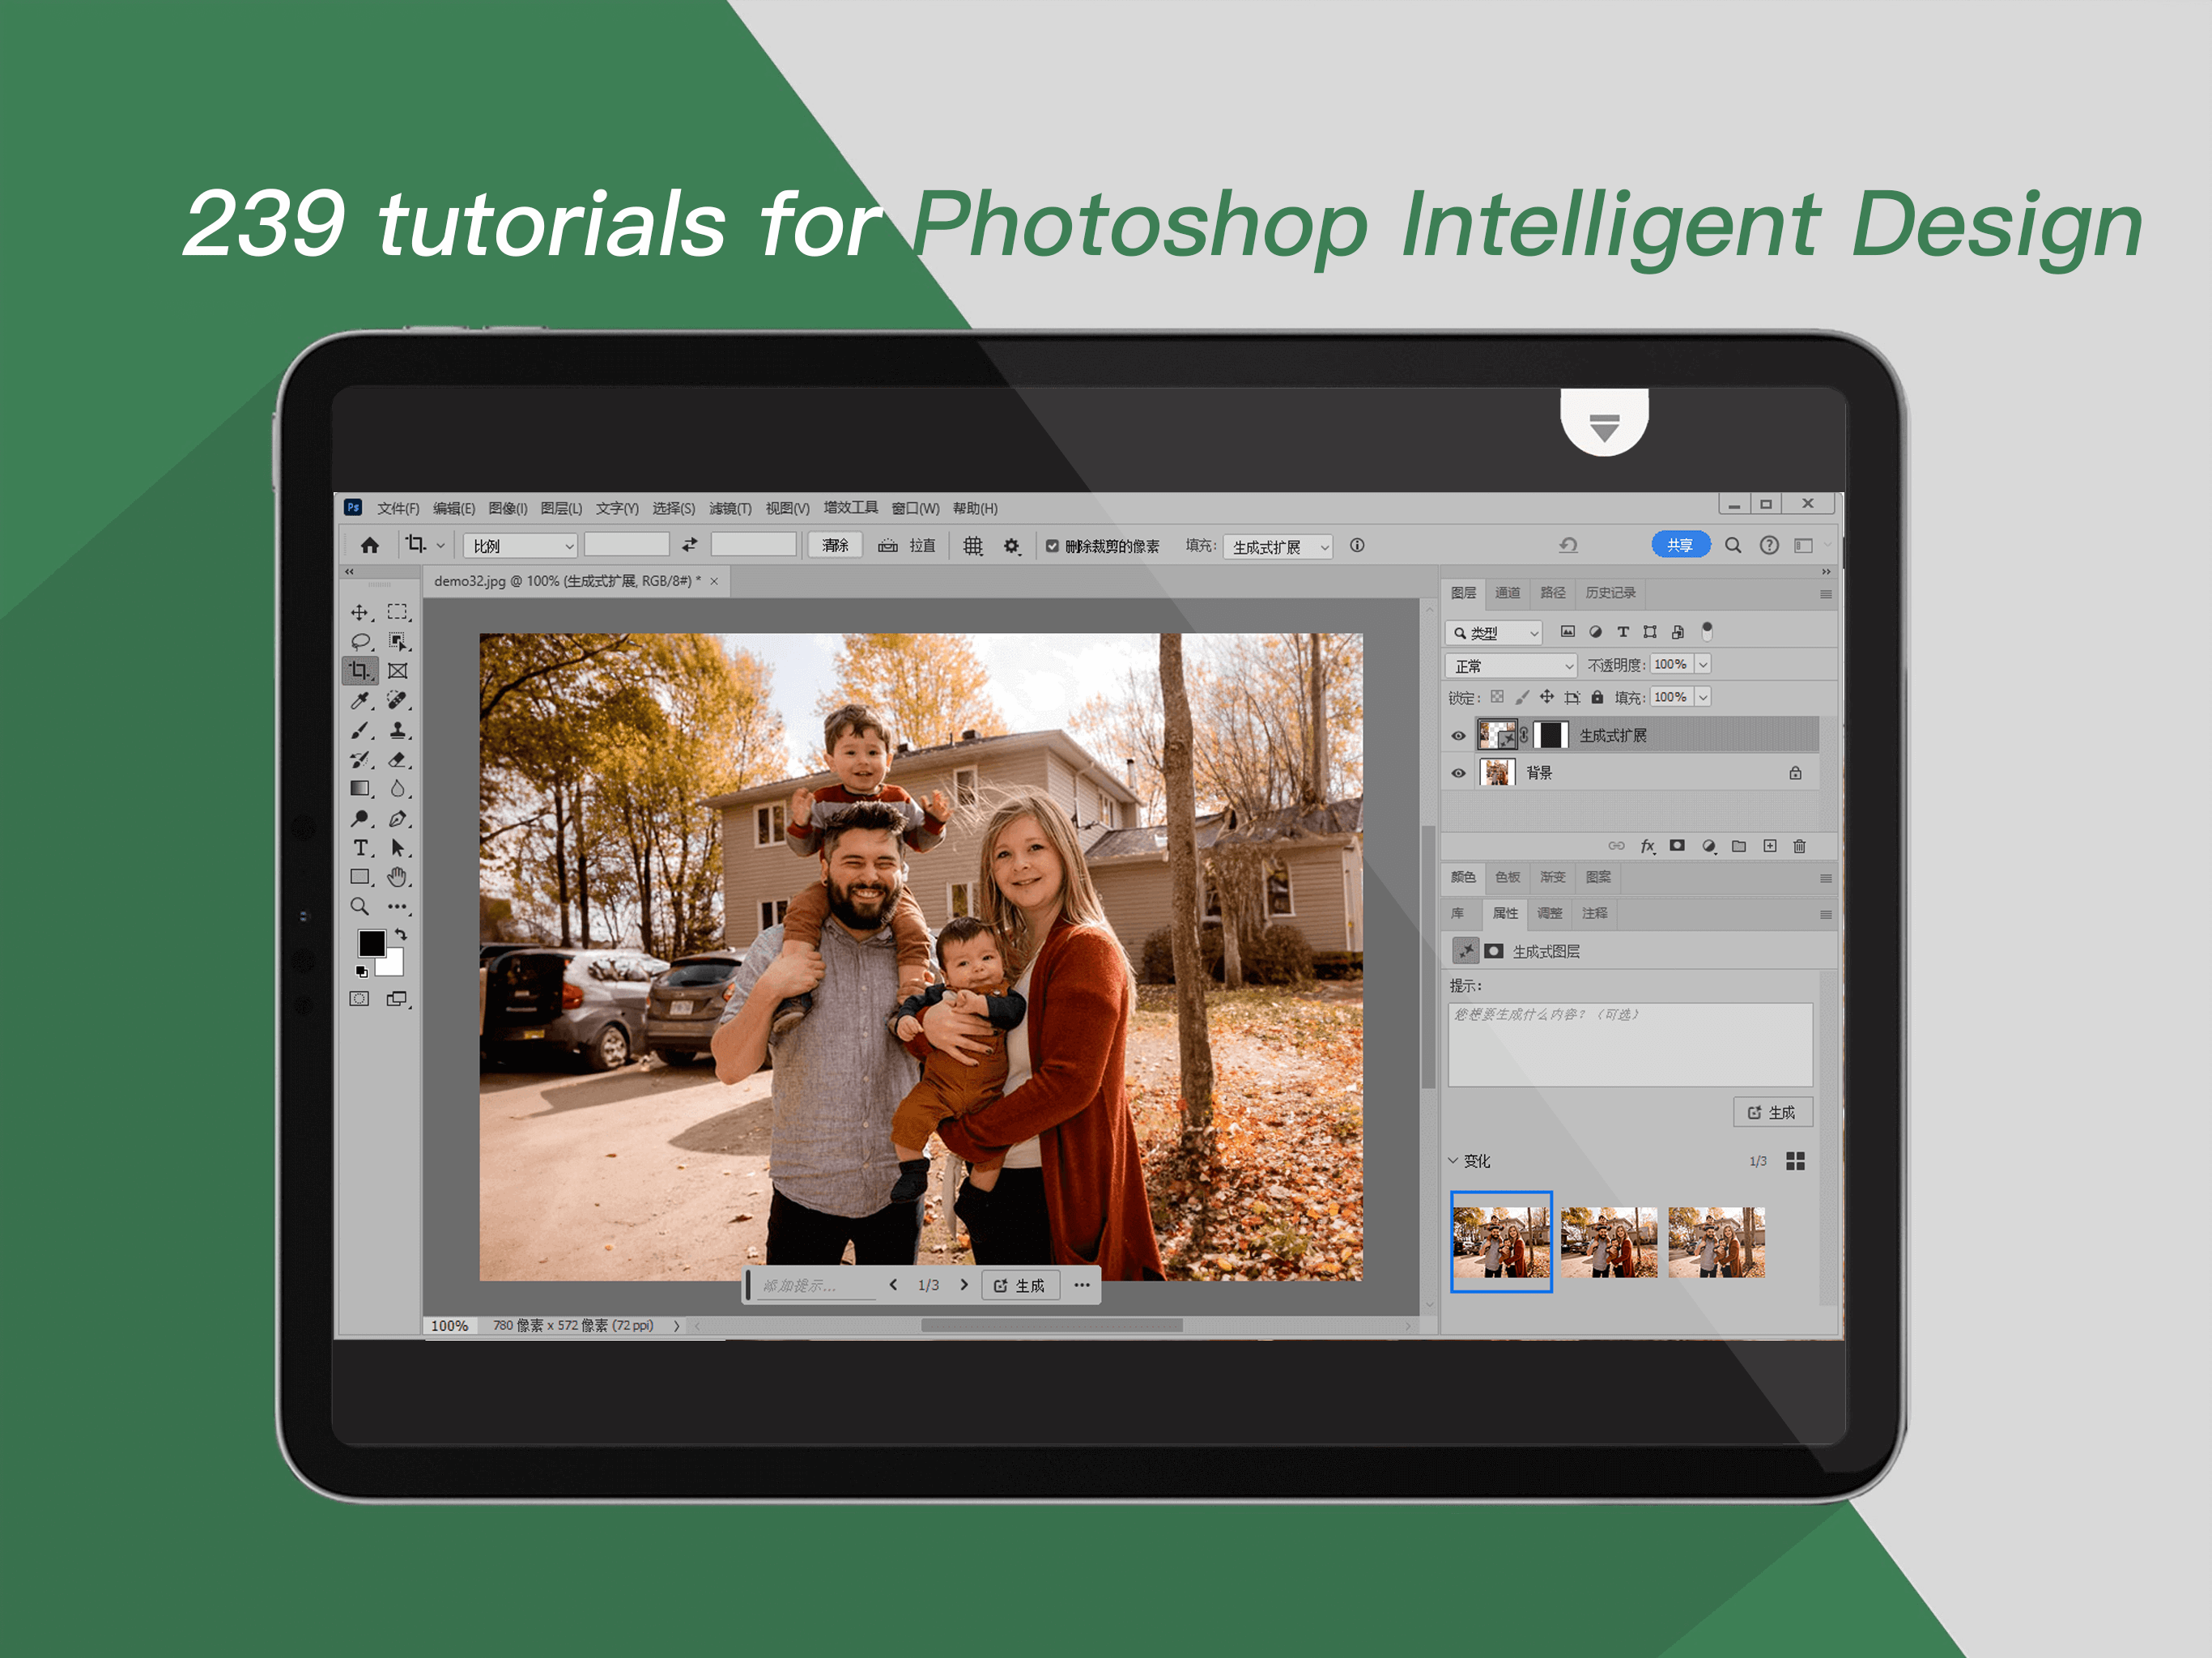Select the Horizontal Type tool

pos(360,848)
